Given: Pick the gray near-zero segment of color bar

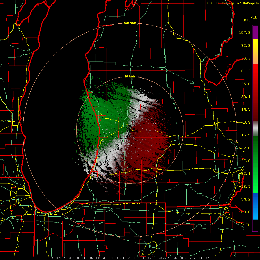Looking at the screenshot, I should pos(255,128).
